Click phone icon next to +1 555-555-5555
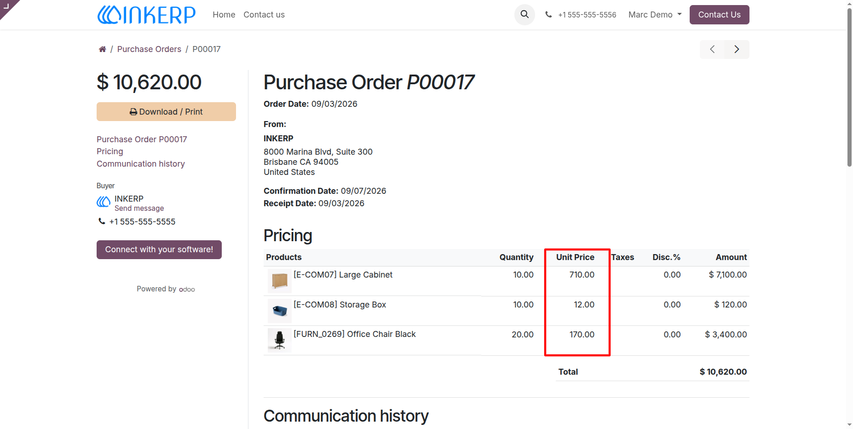 click(x=102, y=221)
